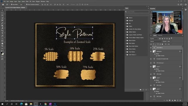This screenshot has height=106, width=188.
Task: Select the Horizontal Type tool
Action: click(2, 33)
